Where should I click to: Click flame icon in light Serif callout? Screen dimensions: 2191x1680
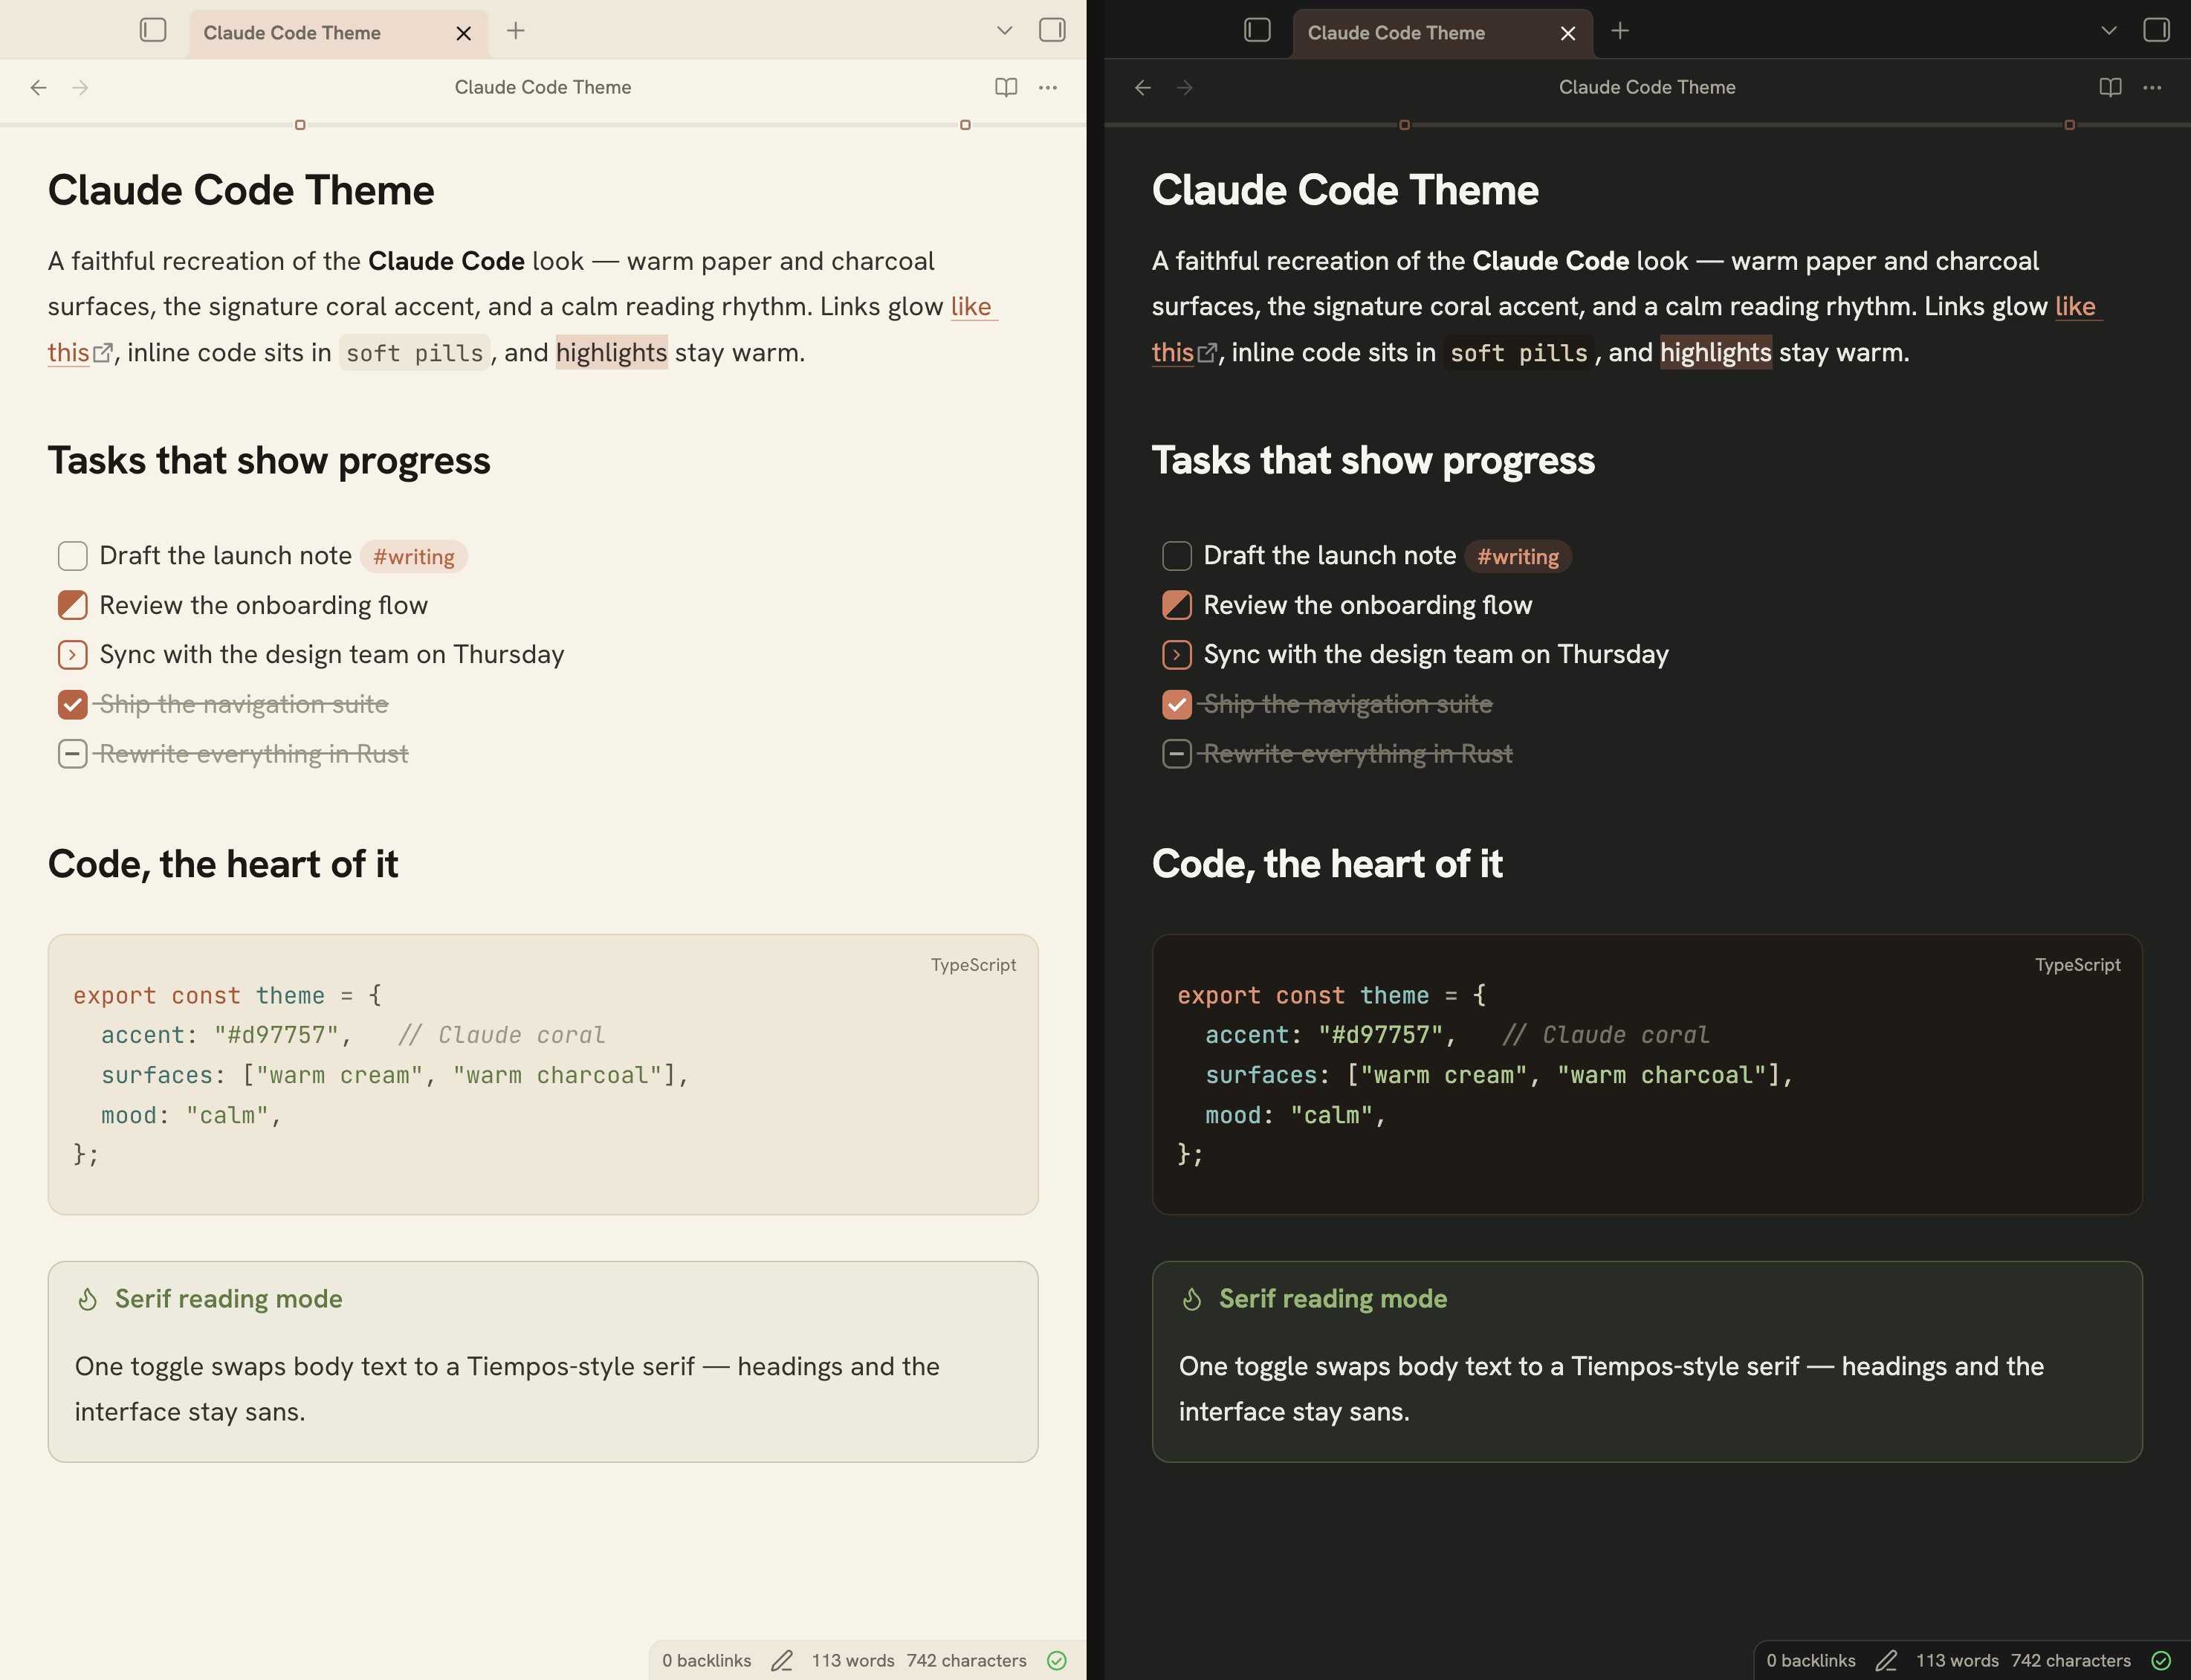tap(88, 1299)
